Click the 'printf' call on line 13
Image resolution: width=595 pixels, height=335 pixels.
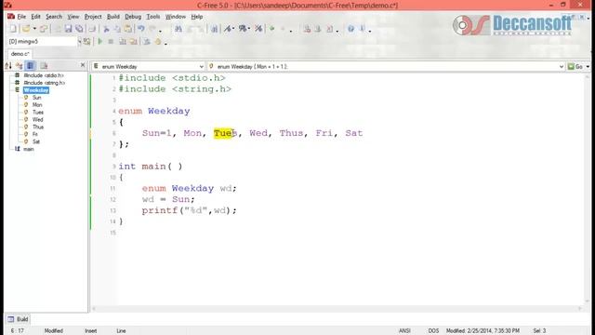(160, 211)
